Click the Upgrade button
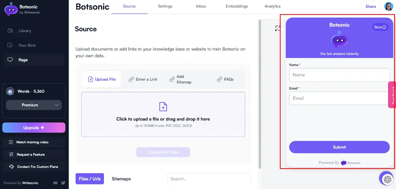The width and height of the screenshot is (396, 189). coord(34,128)
